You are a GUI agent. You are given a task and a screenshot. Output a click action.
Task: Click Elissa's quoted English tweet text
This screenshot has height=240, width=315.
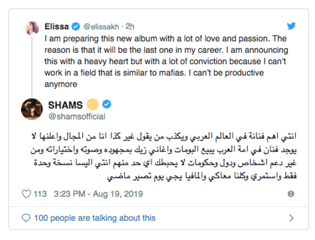tap(166, 61)
